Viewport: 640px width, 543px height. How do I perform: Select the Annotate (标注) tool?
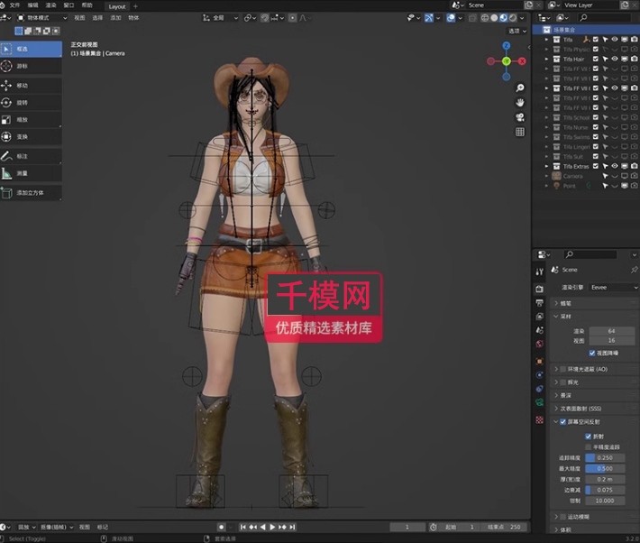pyautogui.click(x=31, y=156)
